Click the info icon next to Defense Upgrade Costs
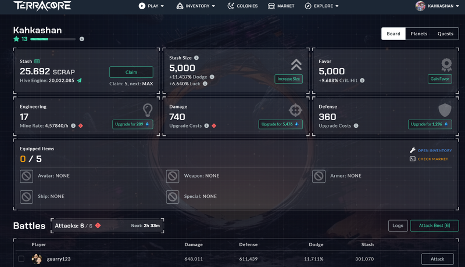The width and height of the screenshot is (465, 267). tap(355, 125)
